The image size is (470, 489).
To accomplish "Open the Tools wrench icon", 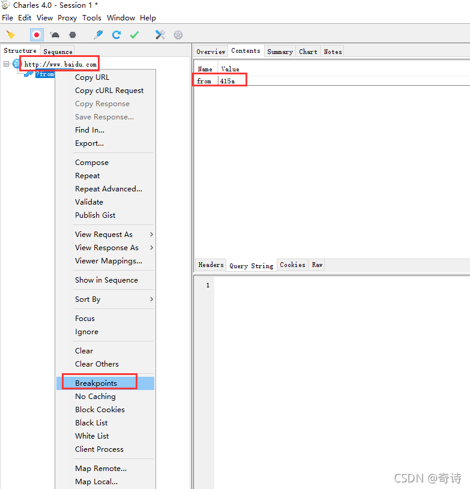I will [160, 35].
